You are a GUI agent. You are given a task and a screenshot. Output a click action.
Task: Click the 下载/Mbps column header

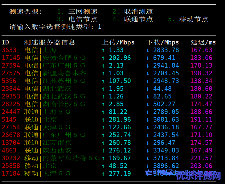pos(162,42)
